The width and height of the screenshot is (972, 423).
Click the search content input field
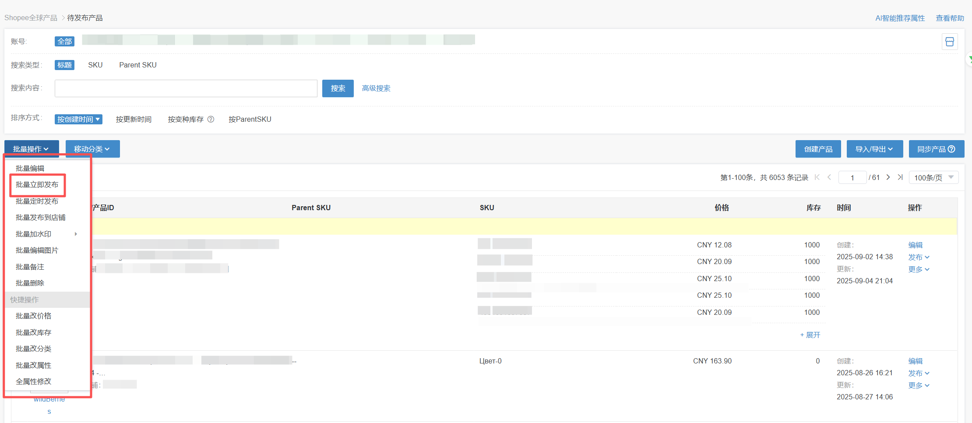pos(186,88)
